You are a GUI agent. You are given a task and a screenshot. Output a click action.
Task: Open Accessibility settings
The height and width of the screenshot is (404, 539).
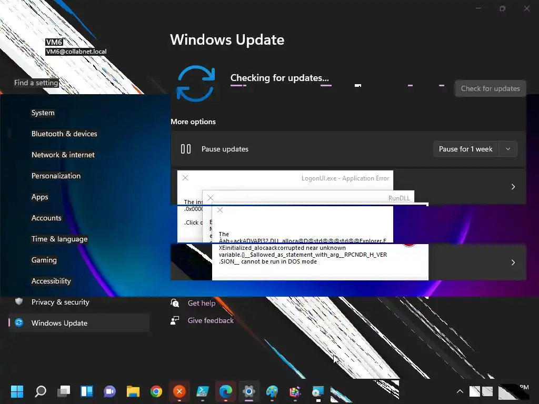point(51,281)
